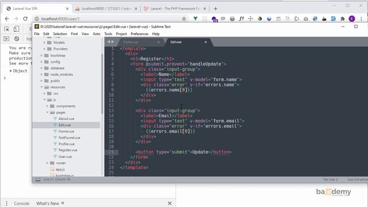Screen dimensions: 368x207
Task: Expand the router folder
Action: pyautogui.click(x=47, y=163)
